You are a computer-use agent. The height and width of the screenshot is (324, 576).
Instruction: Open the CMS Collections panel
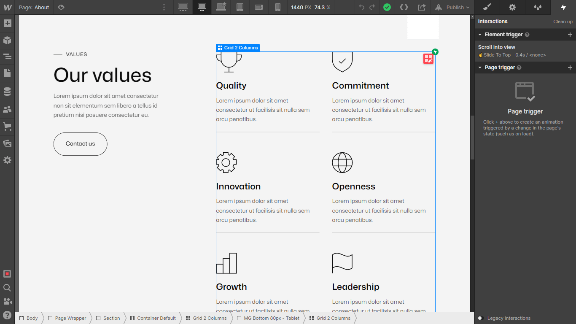[7, 91]
